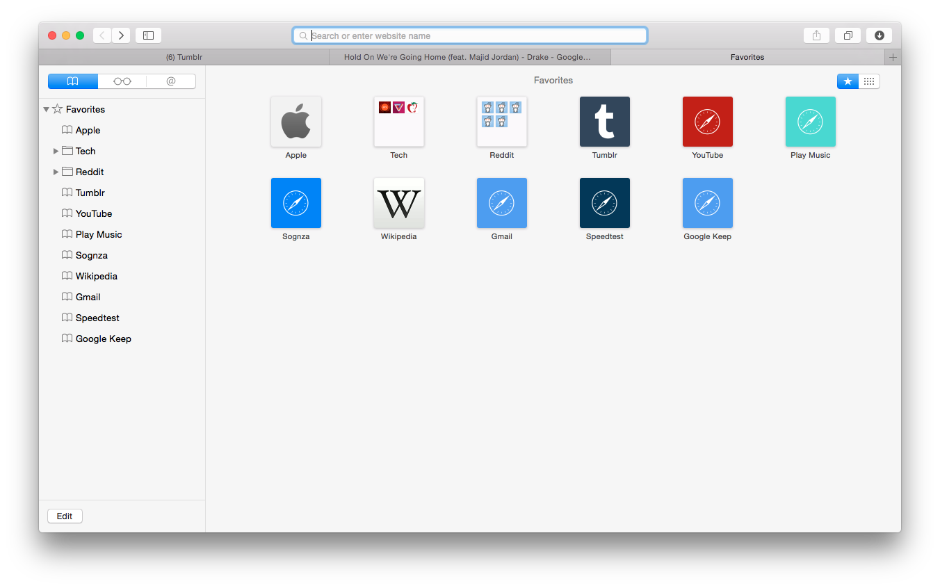This screenshot has height=588, width=940.
Task: Switch to the Hold On We're Going Home tab
Action: (x=470, y=57)
